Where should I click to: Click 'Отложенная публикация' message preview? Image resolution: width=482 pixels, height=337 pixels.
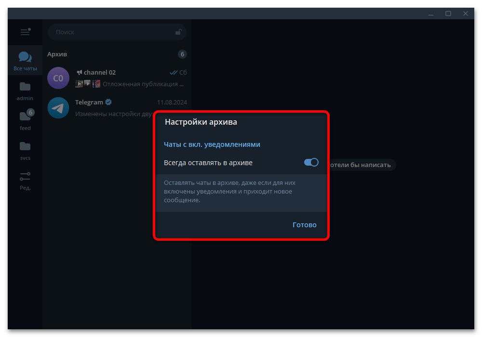pyautogui.click(x=143, y=84)
